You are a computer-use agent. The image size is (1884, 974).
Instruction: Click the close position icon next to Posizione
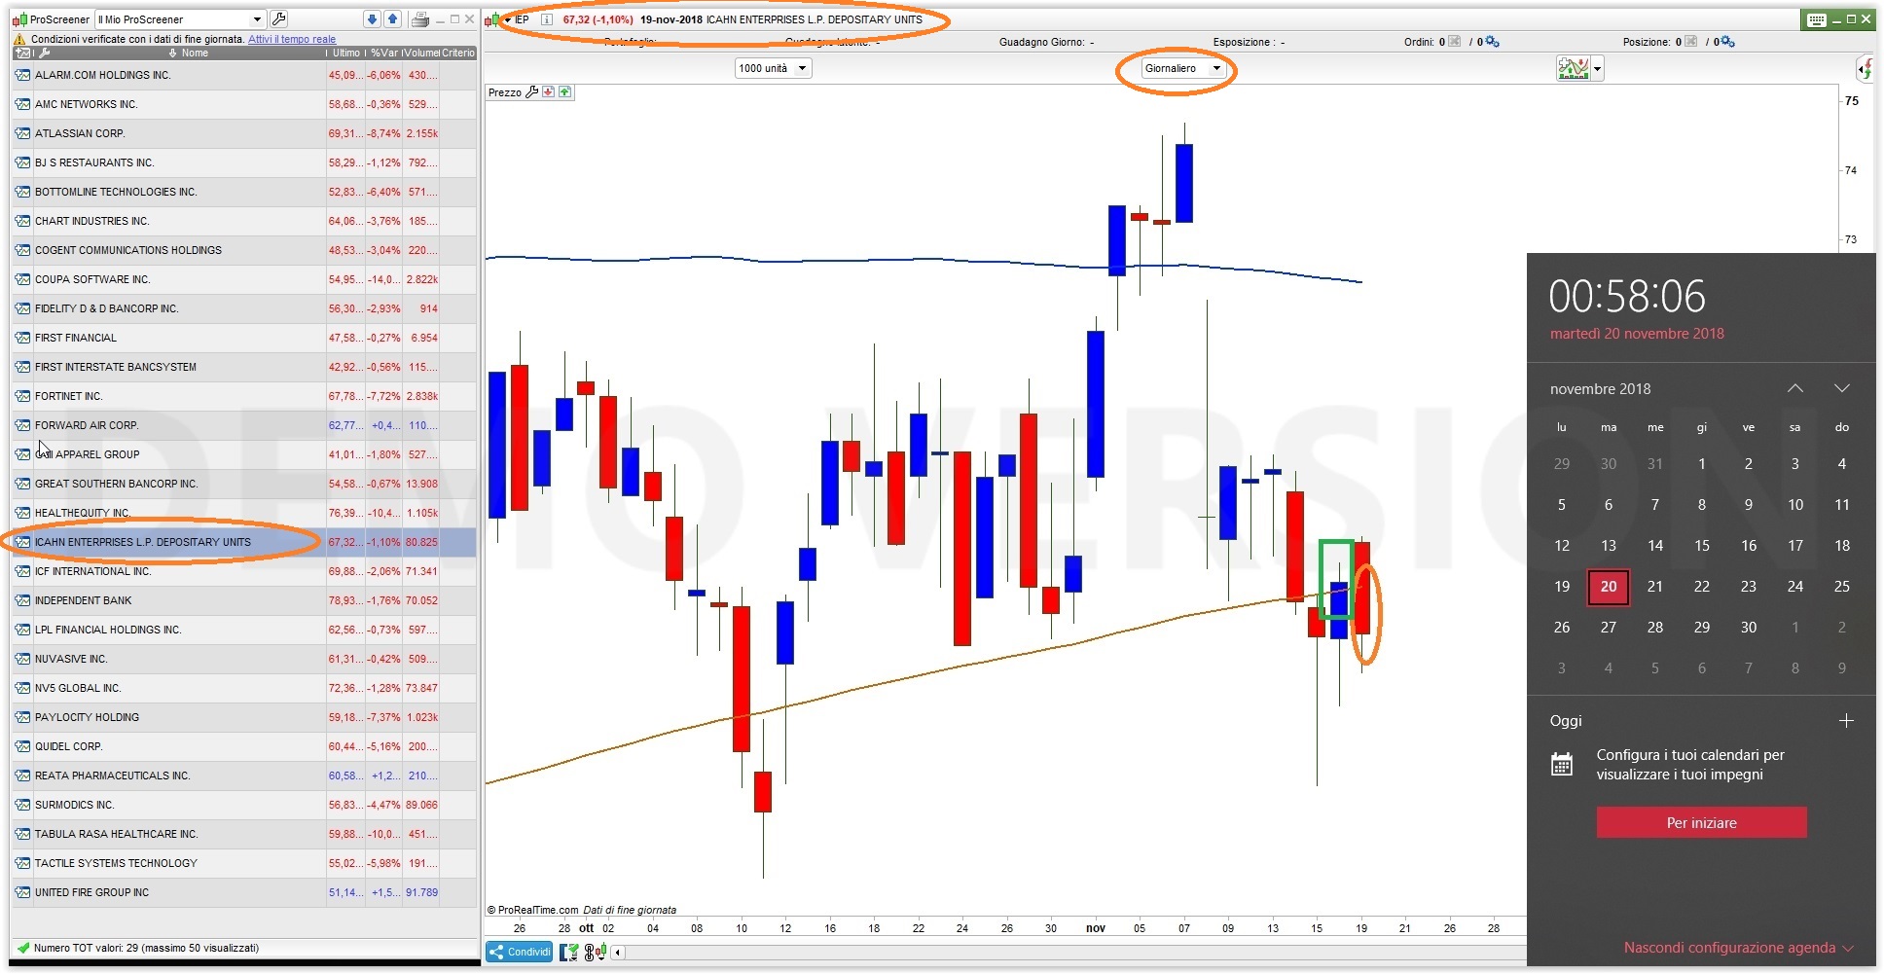[x=1691, y=42]
